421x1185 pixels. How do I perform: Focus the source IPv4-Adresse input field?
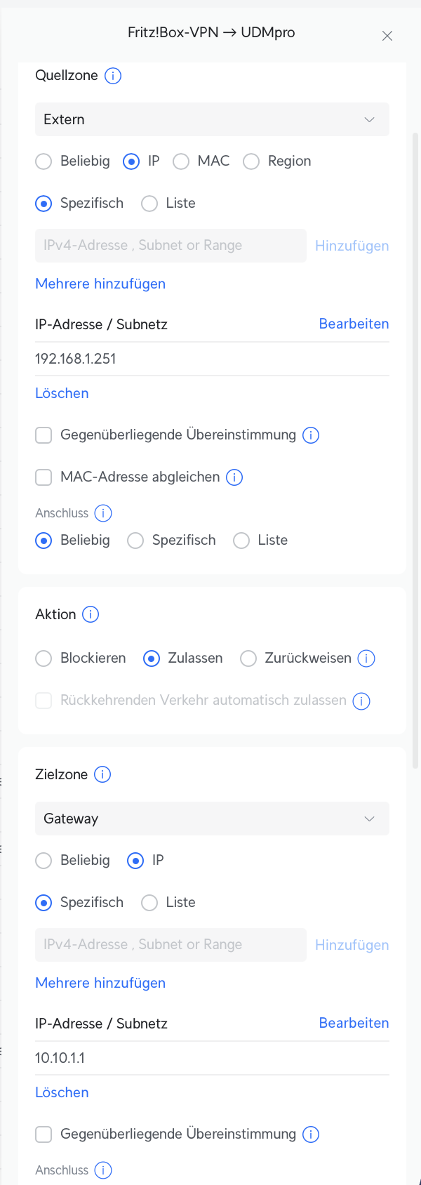171,246
